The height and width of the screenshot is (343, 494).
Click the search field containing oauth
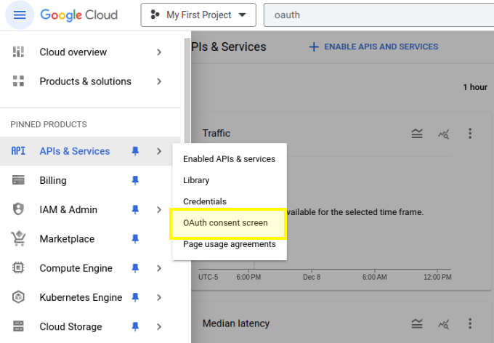[x=378, y=15]
